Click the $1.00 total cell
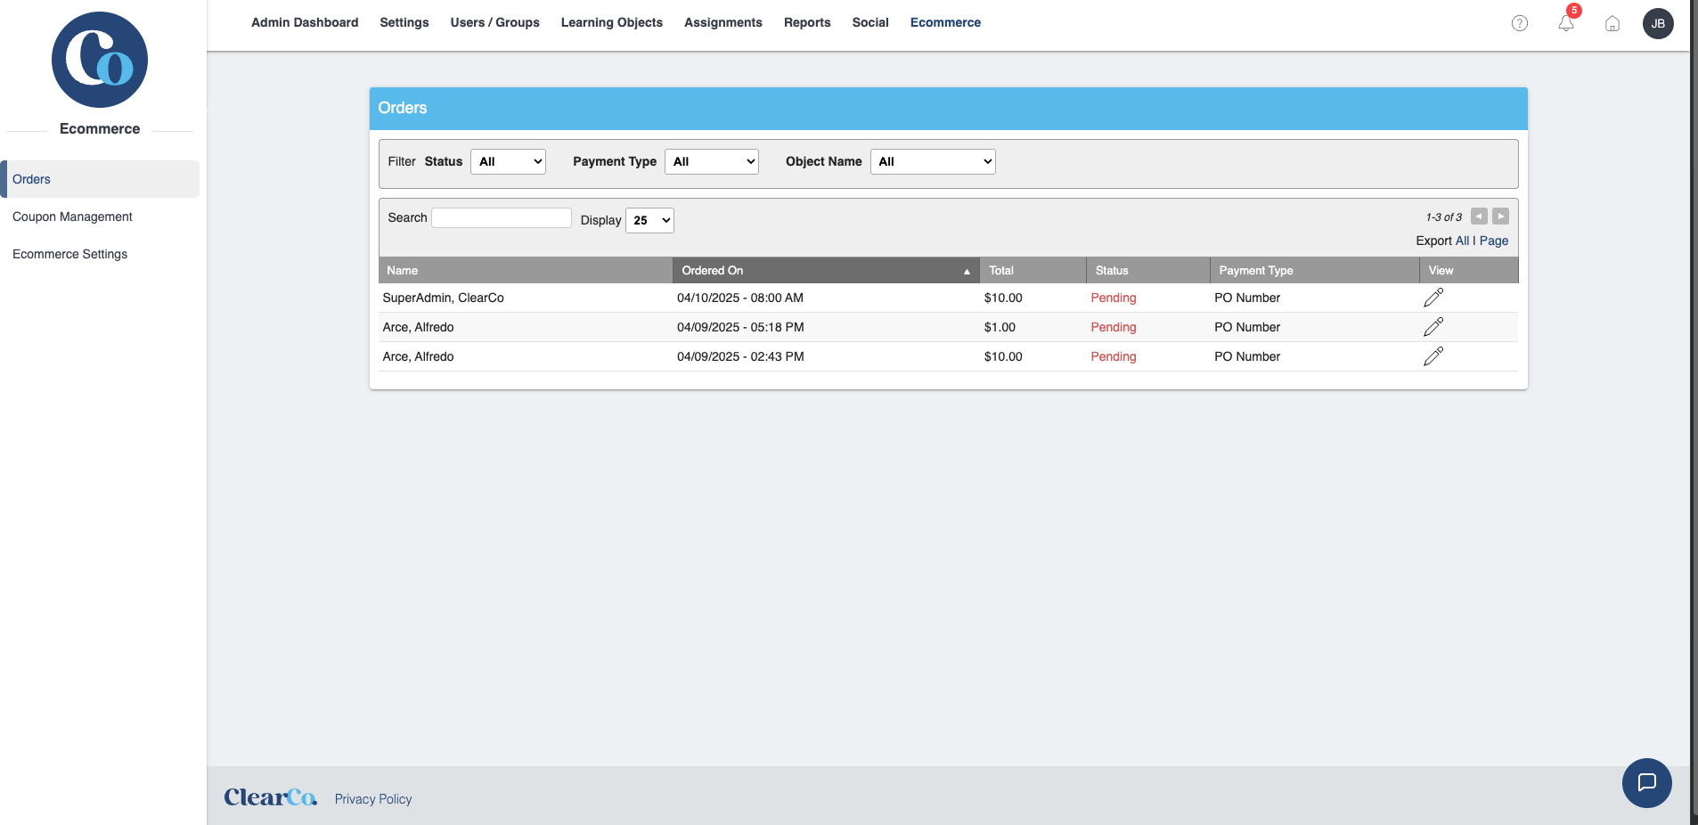This screenshot has width=1698, height=825. (x=1000, y=327)
